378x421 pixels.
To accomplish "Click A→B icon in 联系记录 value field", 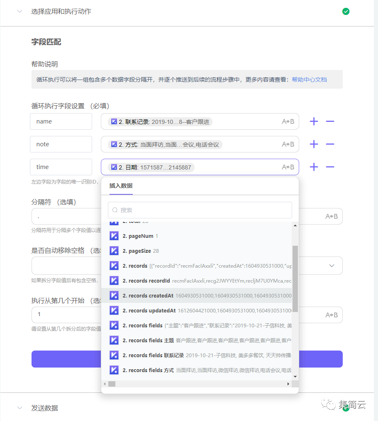I will tap(288, 122).
